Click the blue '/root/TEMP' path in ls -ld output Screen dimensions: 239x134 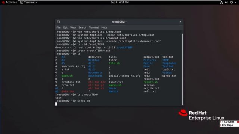[124, 48]
